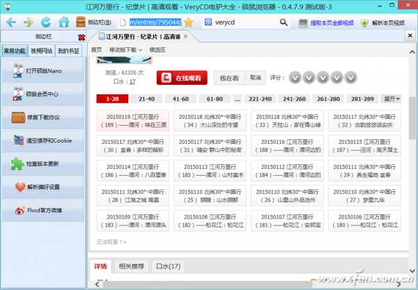Open episode 20150106 江河万里行 (180)
The height and width of the screenshot is (290, 418).
click(364, 221)
